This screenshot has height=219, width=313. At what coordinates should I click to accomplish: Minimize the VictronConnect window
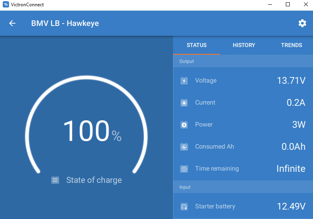click(x=270, y=4)
